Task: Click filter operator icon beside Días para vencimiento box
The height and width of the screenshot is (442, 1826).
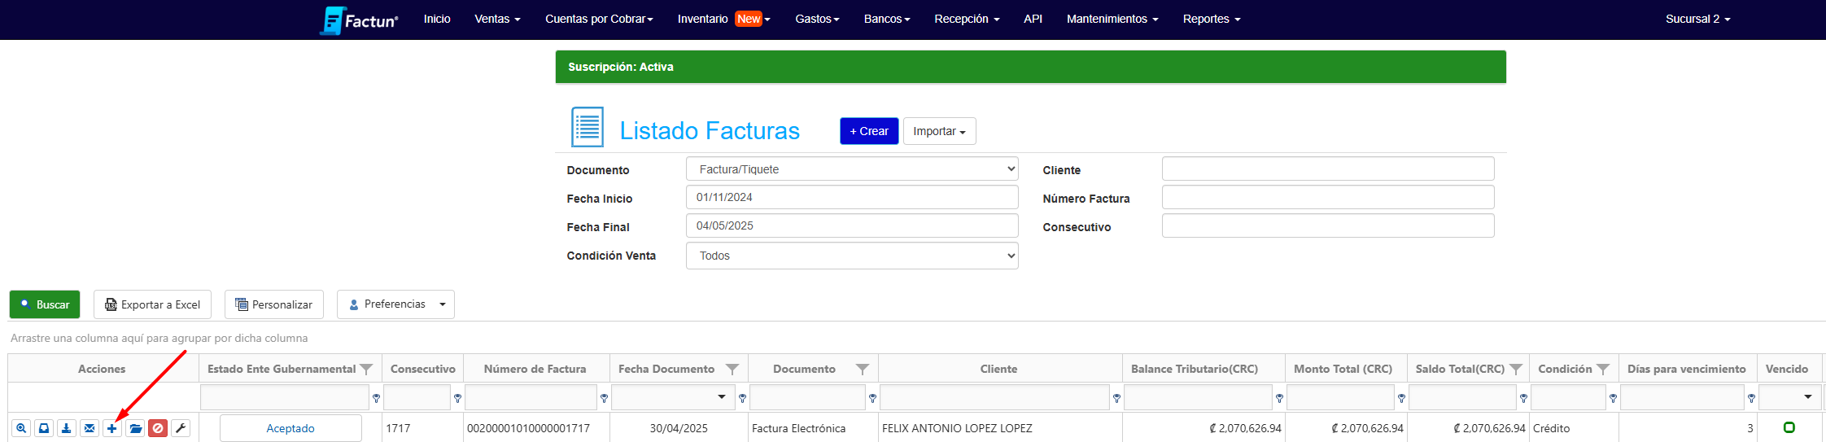Action: click(x=1751, y=398)
